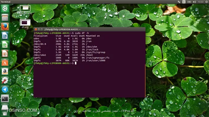Click the terminal scrollbar
The height and width of the screenshot is (117, 209).
point(145,81)
